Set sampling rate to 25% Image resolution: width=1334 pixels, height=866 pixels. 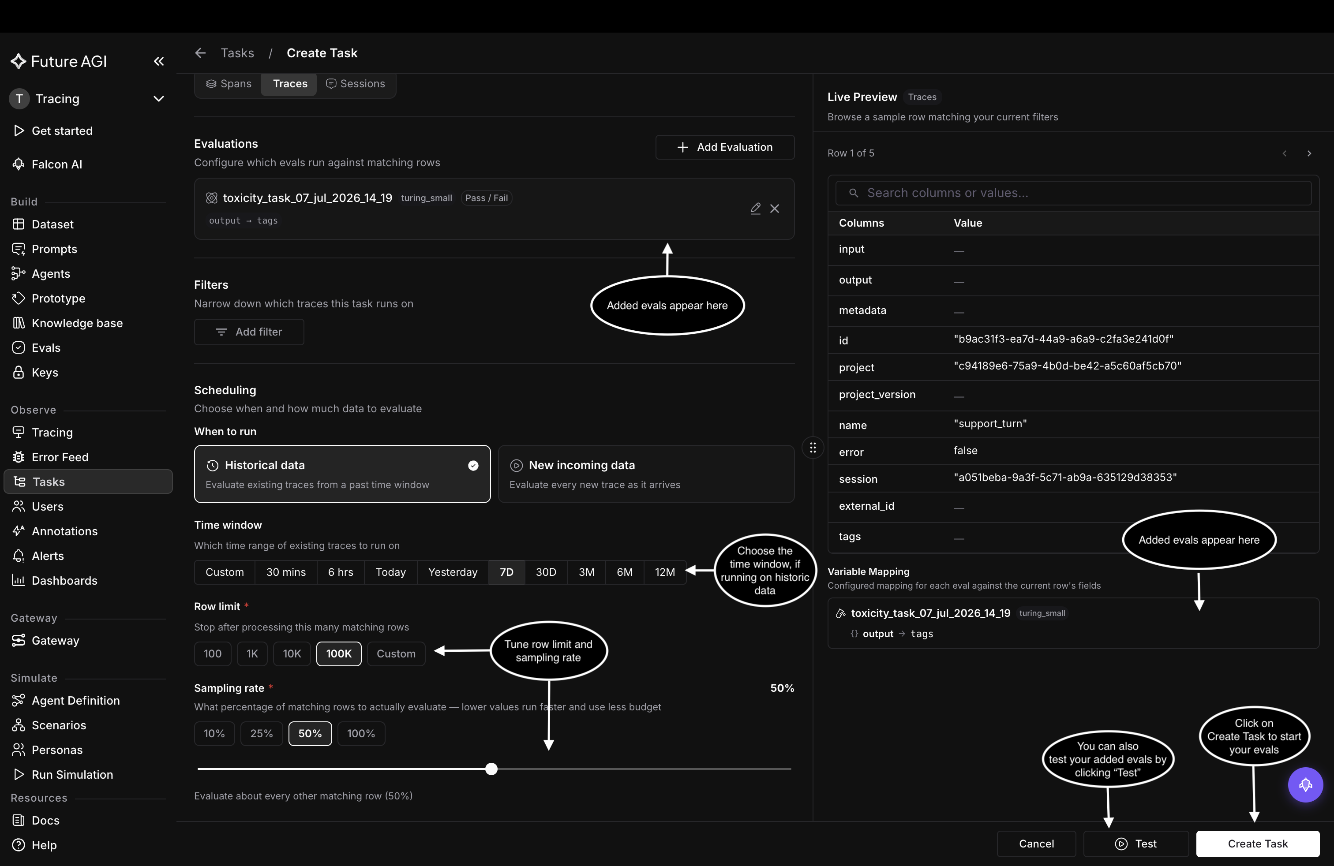[x=261, y=733]
